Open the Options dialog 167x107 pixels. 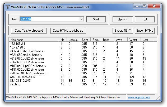[x=123, y=19]
